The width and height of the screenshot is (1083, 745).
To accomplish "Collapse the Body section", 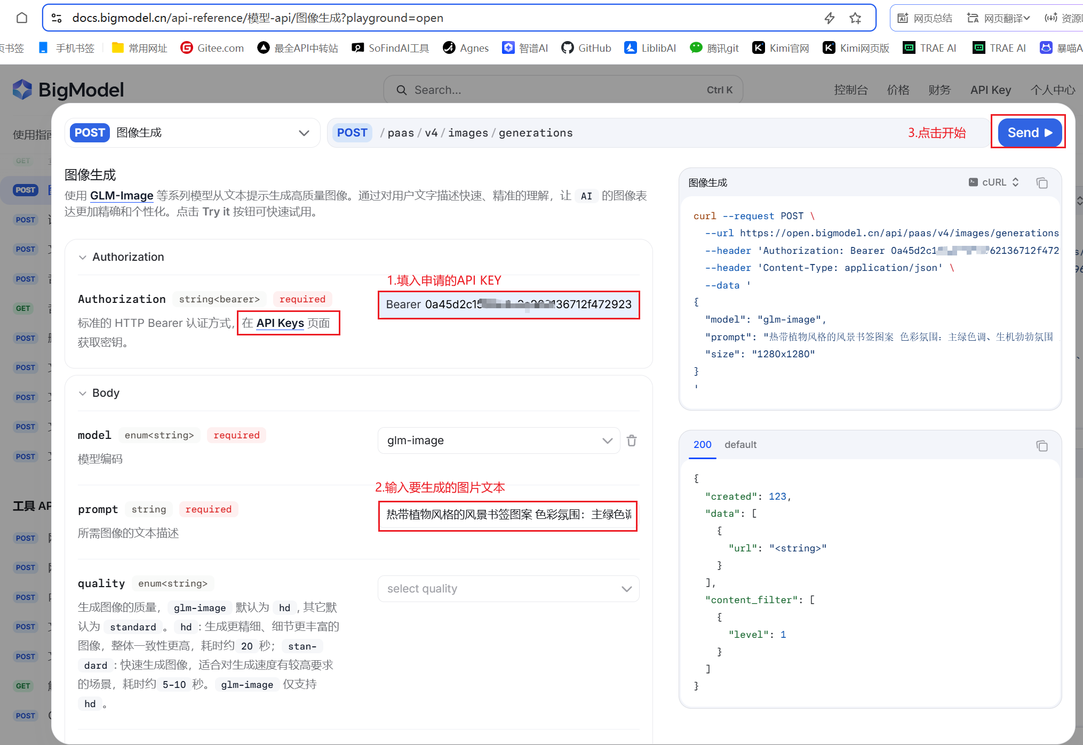I will [99, 393].
